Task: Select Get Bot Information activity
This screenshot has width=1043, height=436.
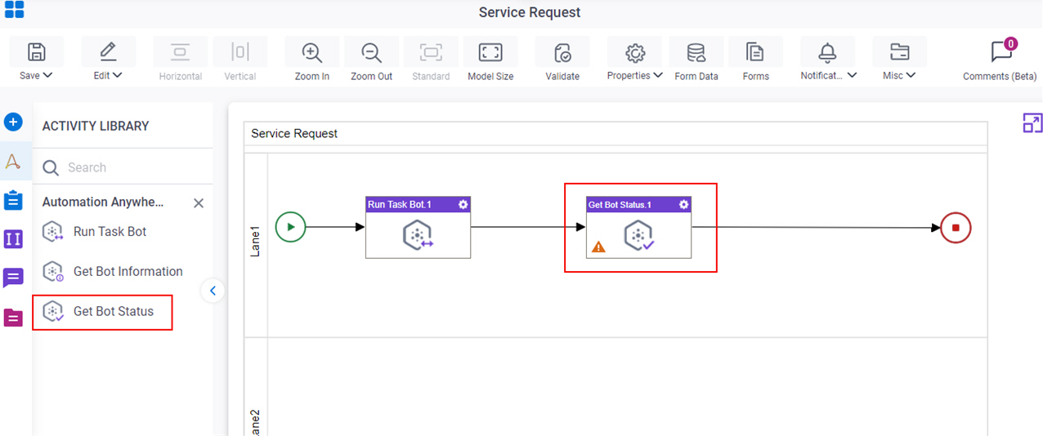Action: tap(112, 272)
